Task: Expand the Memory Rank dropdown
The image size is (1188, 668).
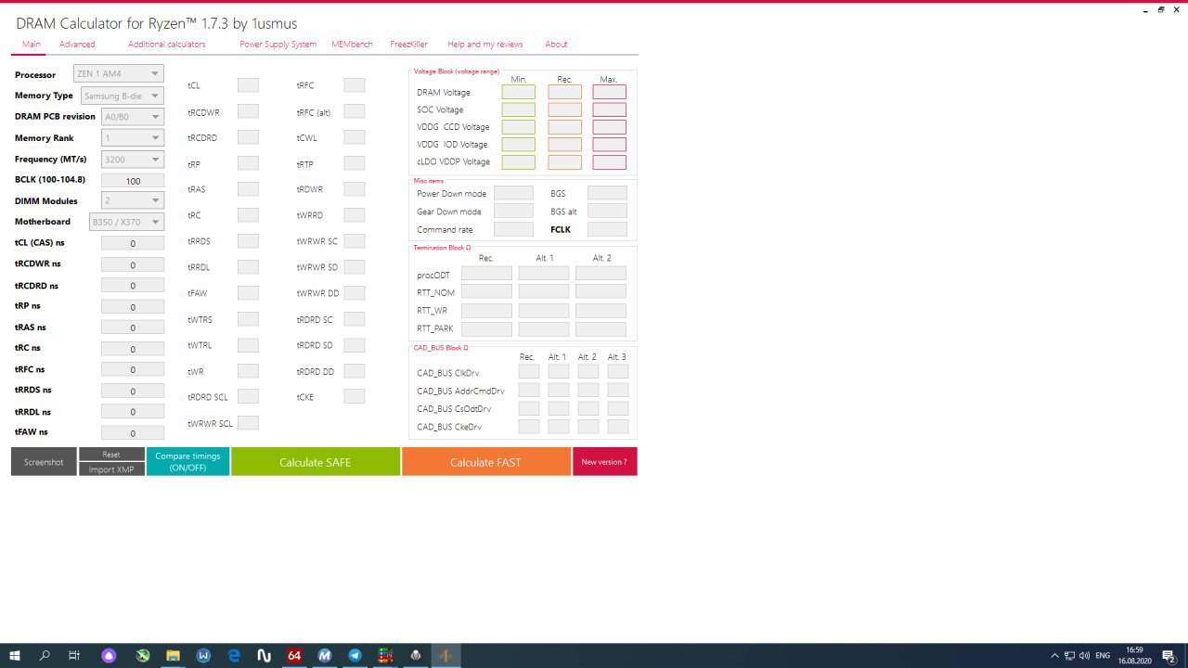Action: [x=133, y=137]
